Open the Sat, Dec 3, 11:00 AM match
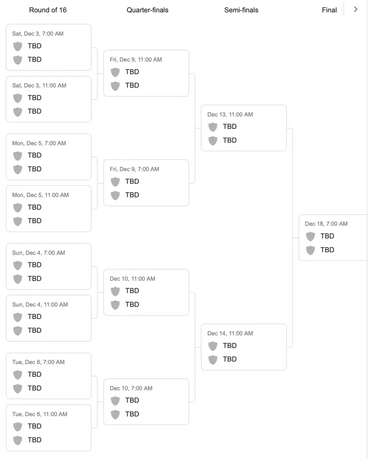 pyautogui.click(x=48, y=99)
